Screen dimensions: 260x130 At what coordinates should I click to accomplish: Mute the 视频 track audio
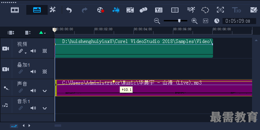pyautogui.click(x=33, y=51)
